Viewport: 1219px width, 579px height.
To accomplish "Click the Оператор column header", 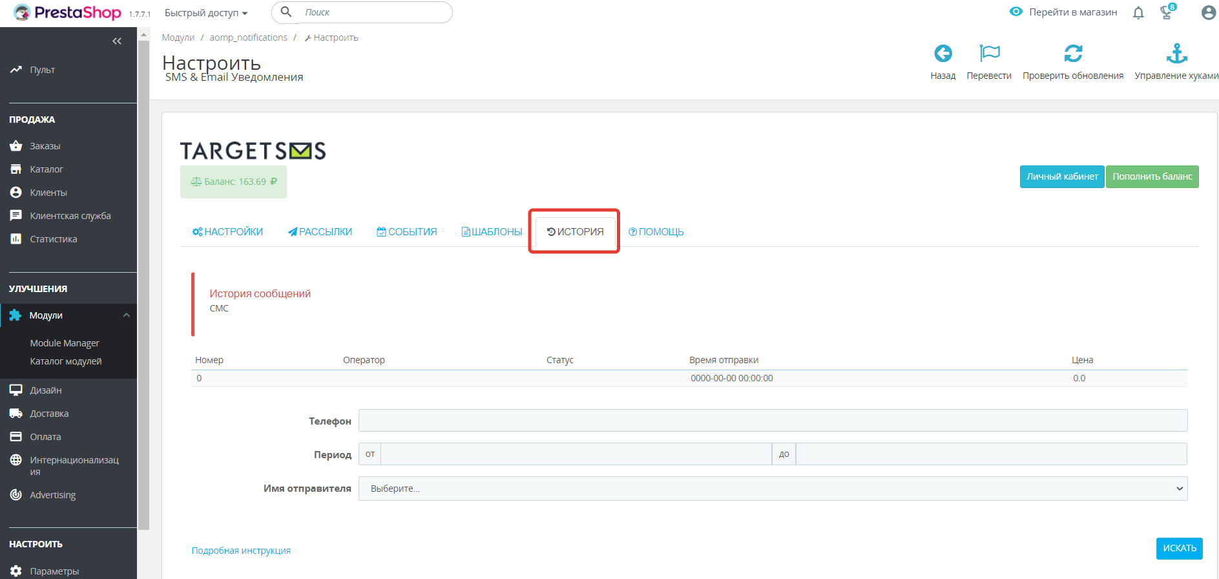I will (364, 360).
